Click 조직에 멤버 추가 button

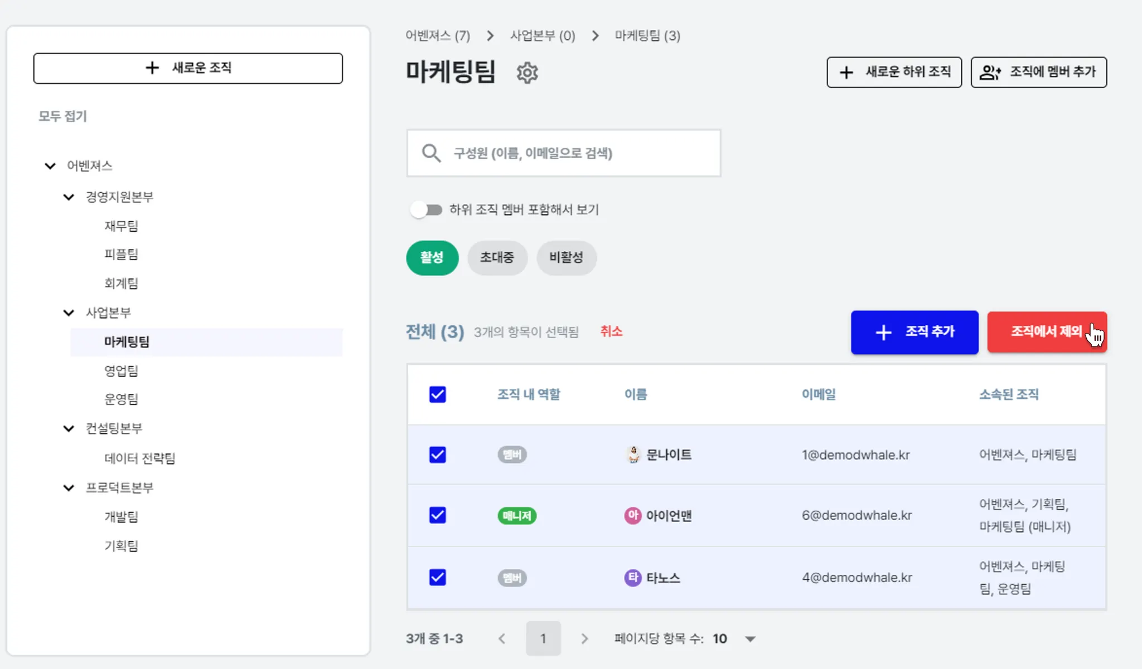click(x=1038, y=72)
